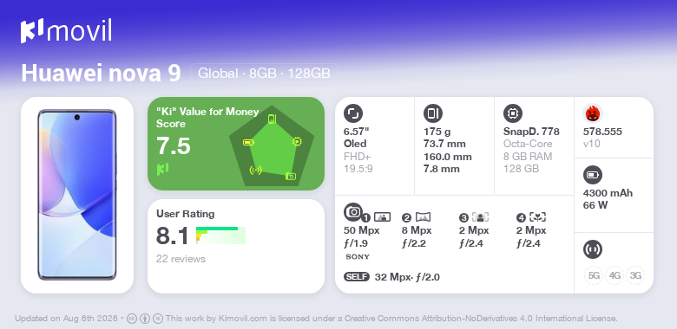Click the Kimovil logo
This screenshot has width=677, height=329.
66,31
